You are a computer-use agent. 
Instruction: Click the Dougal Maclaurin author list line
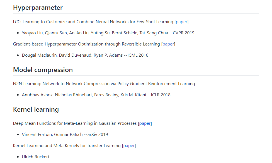tap(85, 55)
